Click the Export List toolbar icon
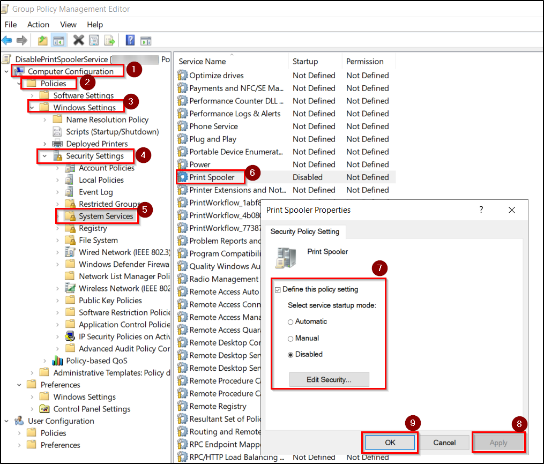The width and height of the screenshot is (544, 464). pyautogui.click(x=110, y=41)
